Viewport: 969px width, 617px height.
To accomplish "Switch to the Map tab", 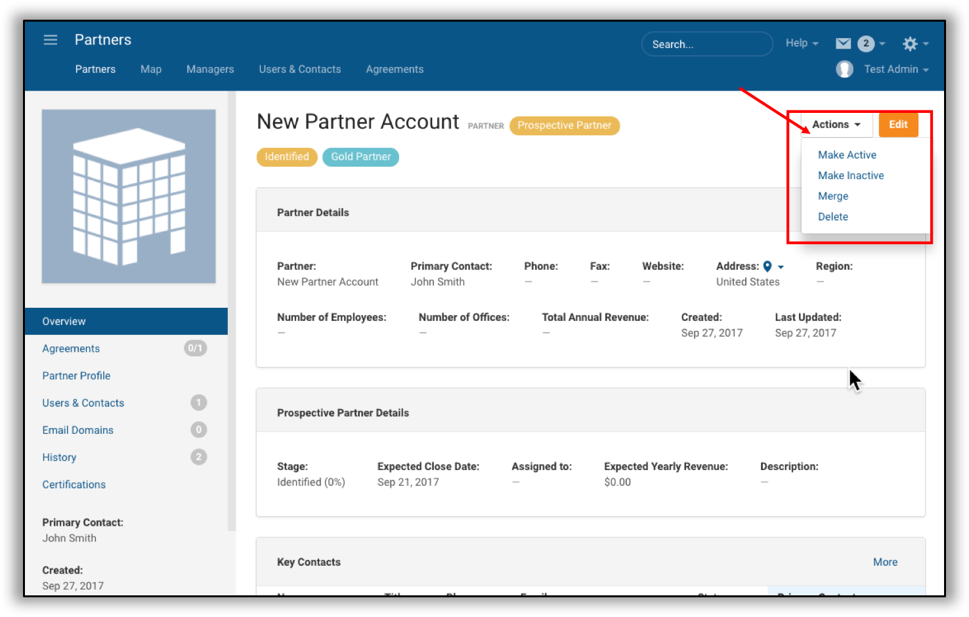I will pos(150,69).
